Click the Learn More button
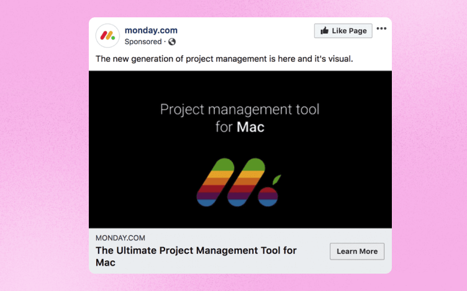The height and width of the screenshot is (291, 467). [357, 251]
